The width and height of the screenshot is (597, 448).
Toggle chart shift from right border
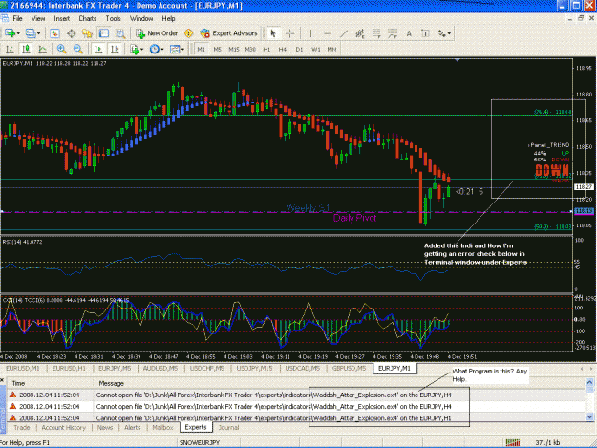pos(115,49)
